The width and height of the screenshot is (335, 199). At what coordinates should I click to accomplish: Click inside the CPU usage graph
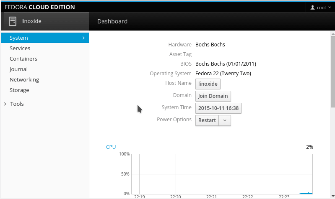click(222, 173)
